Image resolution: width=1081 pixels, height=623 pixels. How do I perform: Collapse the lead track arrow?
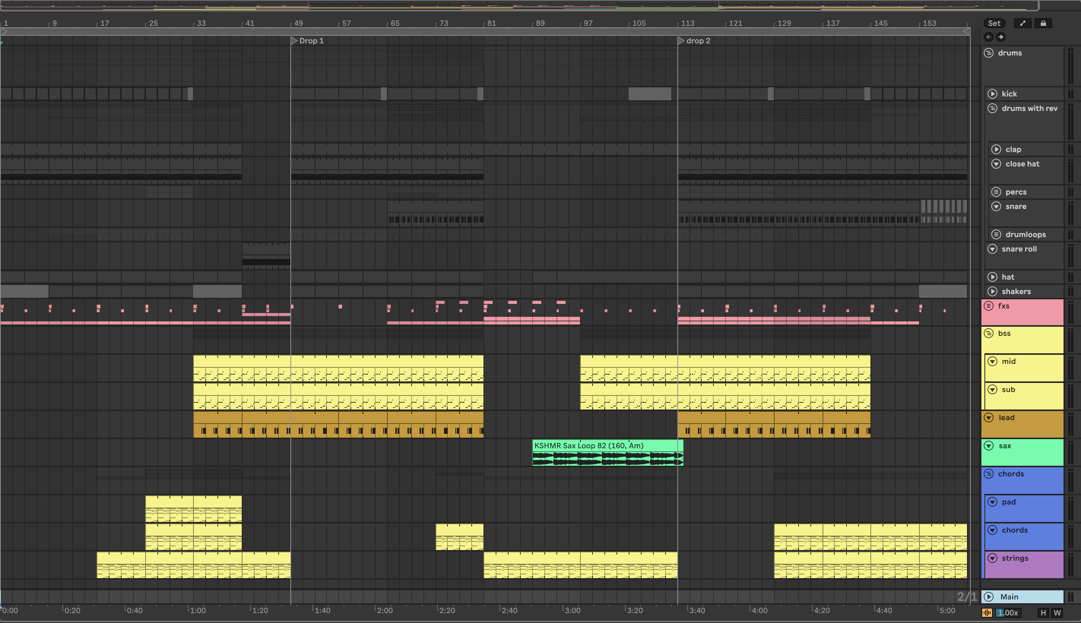coord(989,417)
